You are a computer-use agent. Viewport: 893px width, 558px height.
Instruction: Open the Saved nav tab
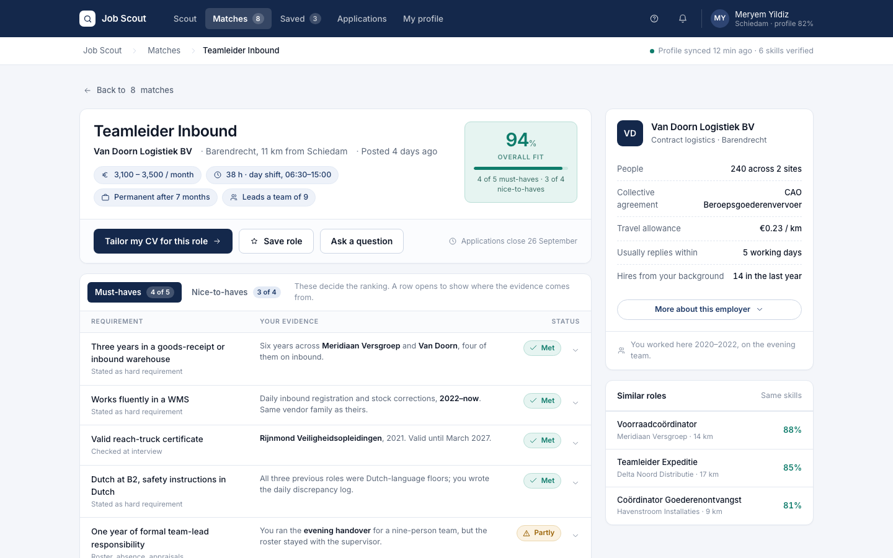[x=300, y=19]
